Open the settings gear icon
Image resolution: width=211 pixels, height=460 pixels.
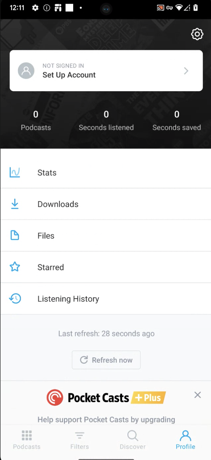[197, 34]
